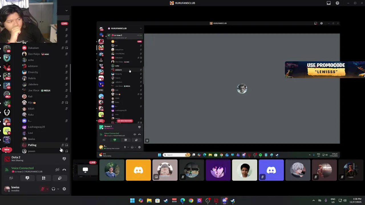Select Don Hulyo in the member list

pos(46,54)
